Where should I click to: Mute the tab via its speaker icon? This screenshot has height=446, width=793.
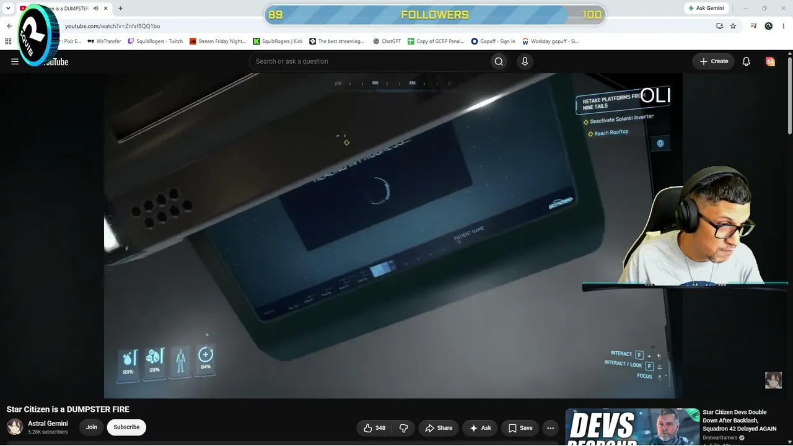point(95,9)
